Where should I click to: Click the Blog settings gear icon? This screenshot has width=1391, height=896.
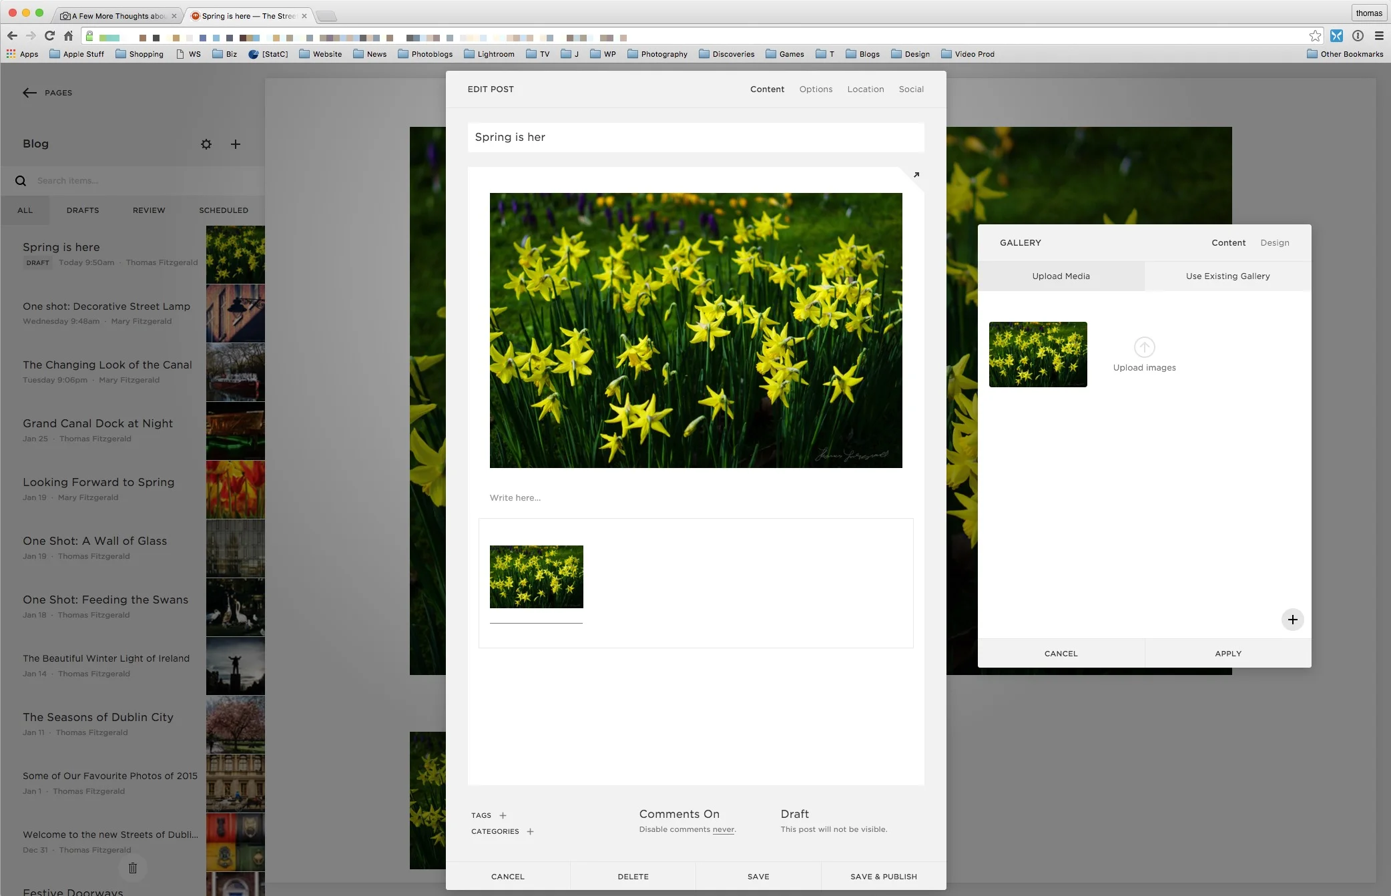point(206,144)
